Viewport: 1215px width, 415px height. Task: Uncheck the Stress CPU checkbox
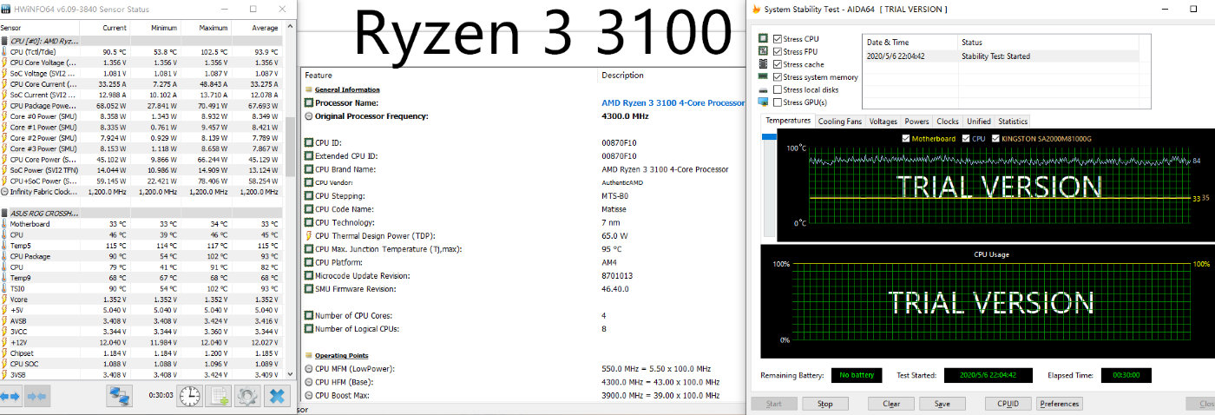(x=778, y=39)
